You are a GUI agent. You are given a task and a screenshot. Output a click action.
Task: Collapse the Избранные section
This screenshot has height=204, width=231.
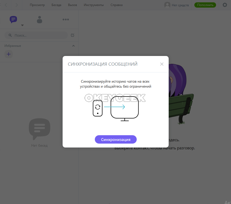point(73,46)
